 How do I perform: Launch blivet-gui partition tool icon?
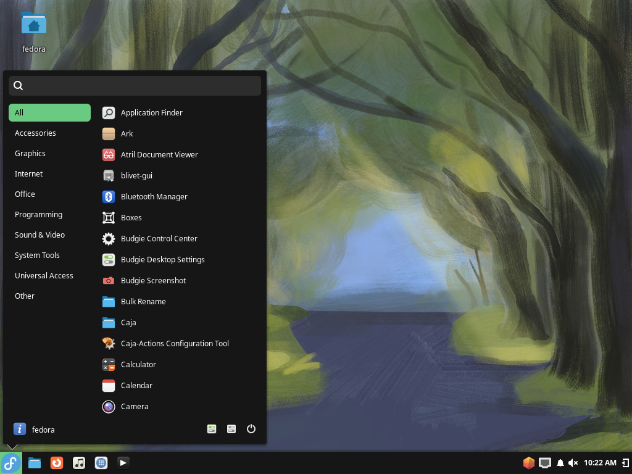[x=109, y=176]
